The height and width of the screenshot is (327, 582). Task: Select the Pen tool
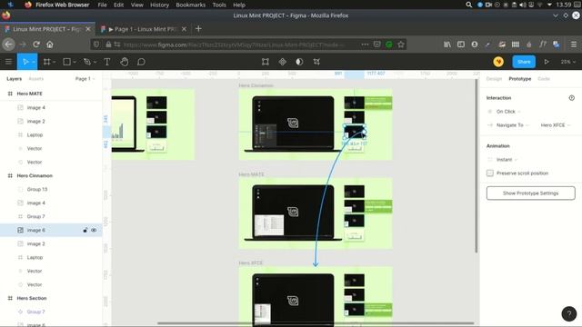pos(87,62)
